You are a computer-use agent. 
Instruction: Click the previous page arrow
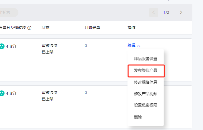pos(154,13)
